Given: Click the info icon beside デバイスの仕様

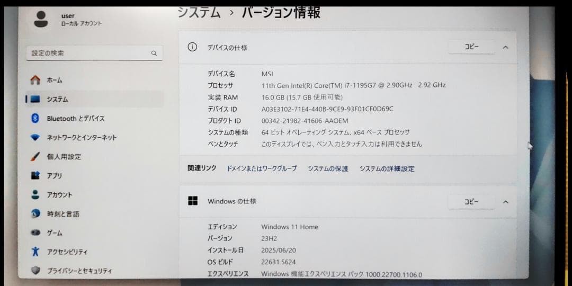Looking at the screenshot, I should (x=192, y=47).
